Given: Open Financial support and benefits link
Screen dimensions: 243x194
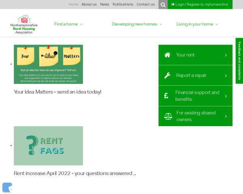Looking at the screenshot, I should pos(196,96).
